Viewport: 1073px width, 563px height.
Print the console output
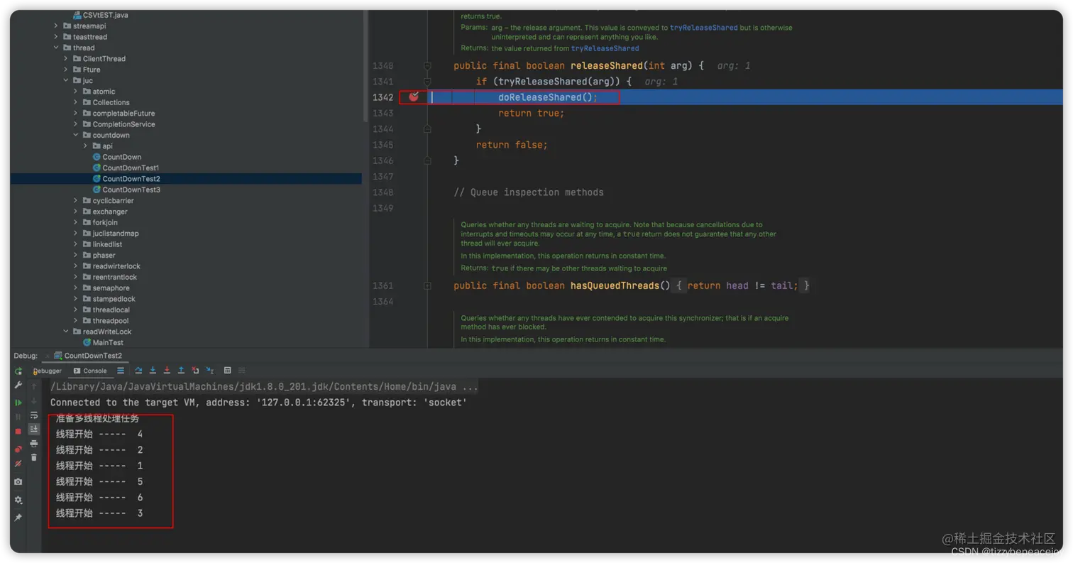(x=34, y=443)
